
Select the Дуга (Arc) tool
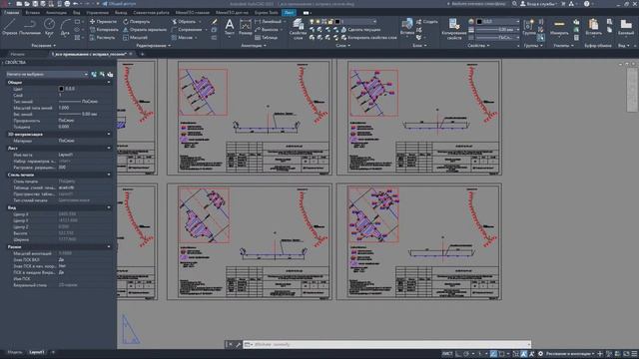pos(65,27)
